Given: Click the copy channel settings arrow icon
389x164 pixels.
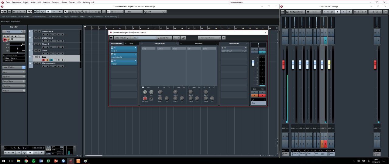Looking at the screenshot, I should click(x=183, y=38).
